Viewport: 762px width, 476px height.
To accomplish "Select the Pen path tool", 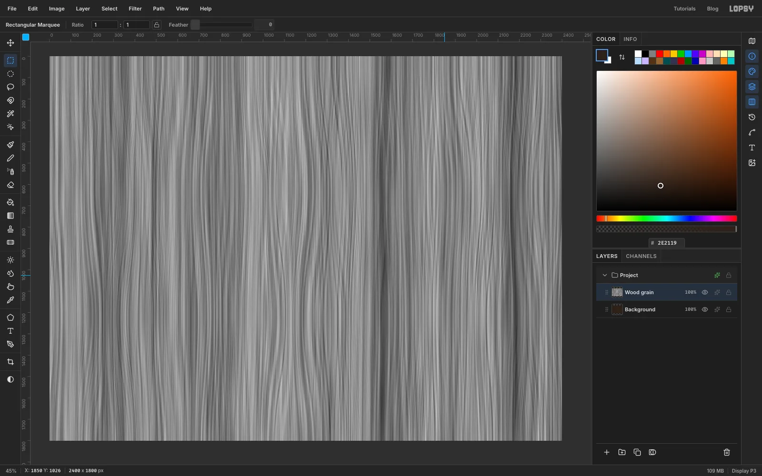I will 10,344.
